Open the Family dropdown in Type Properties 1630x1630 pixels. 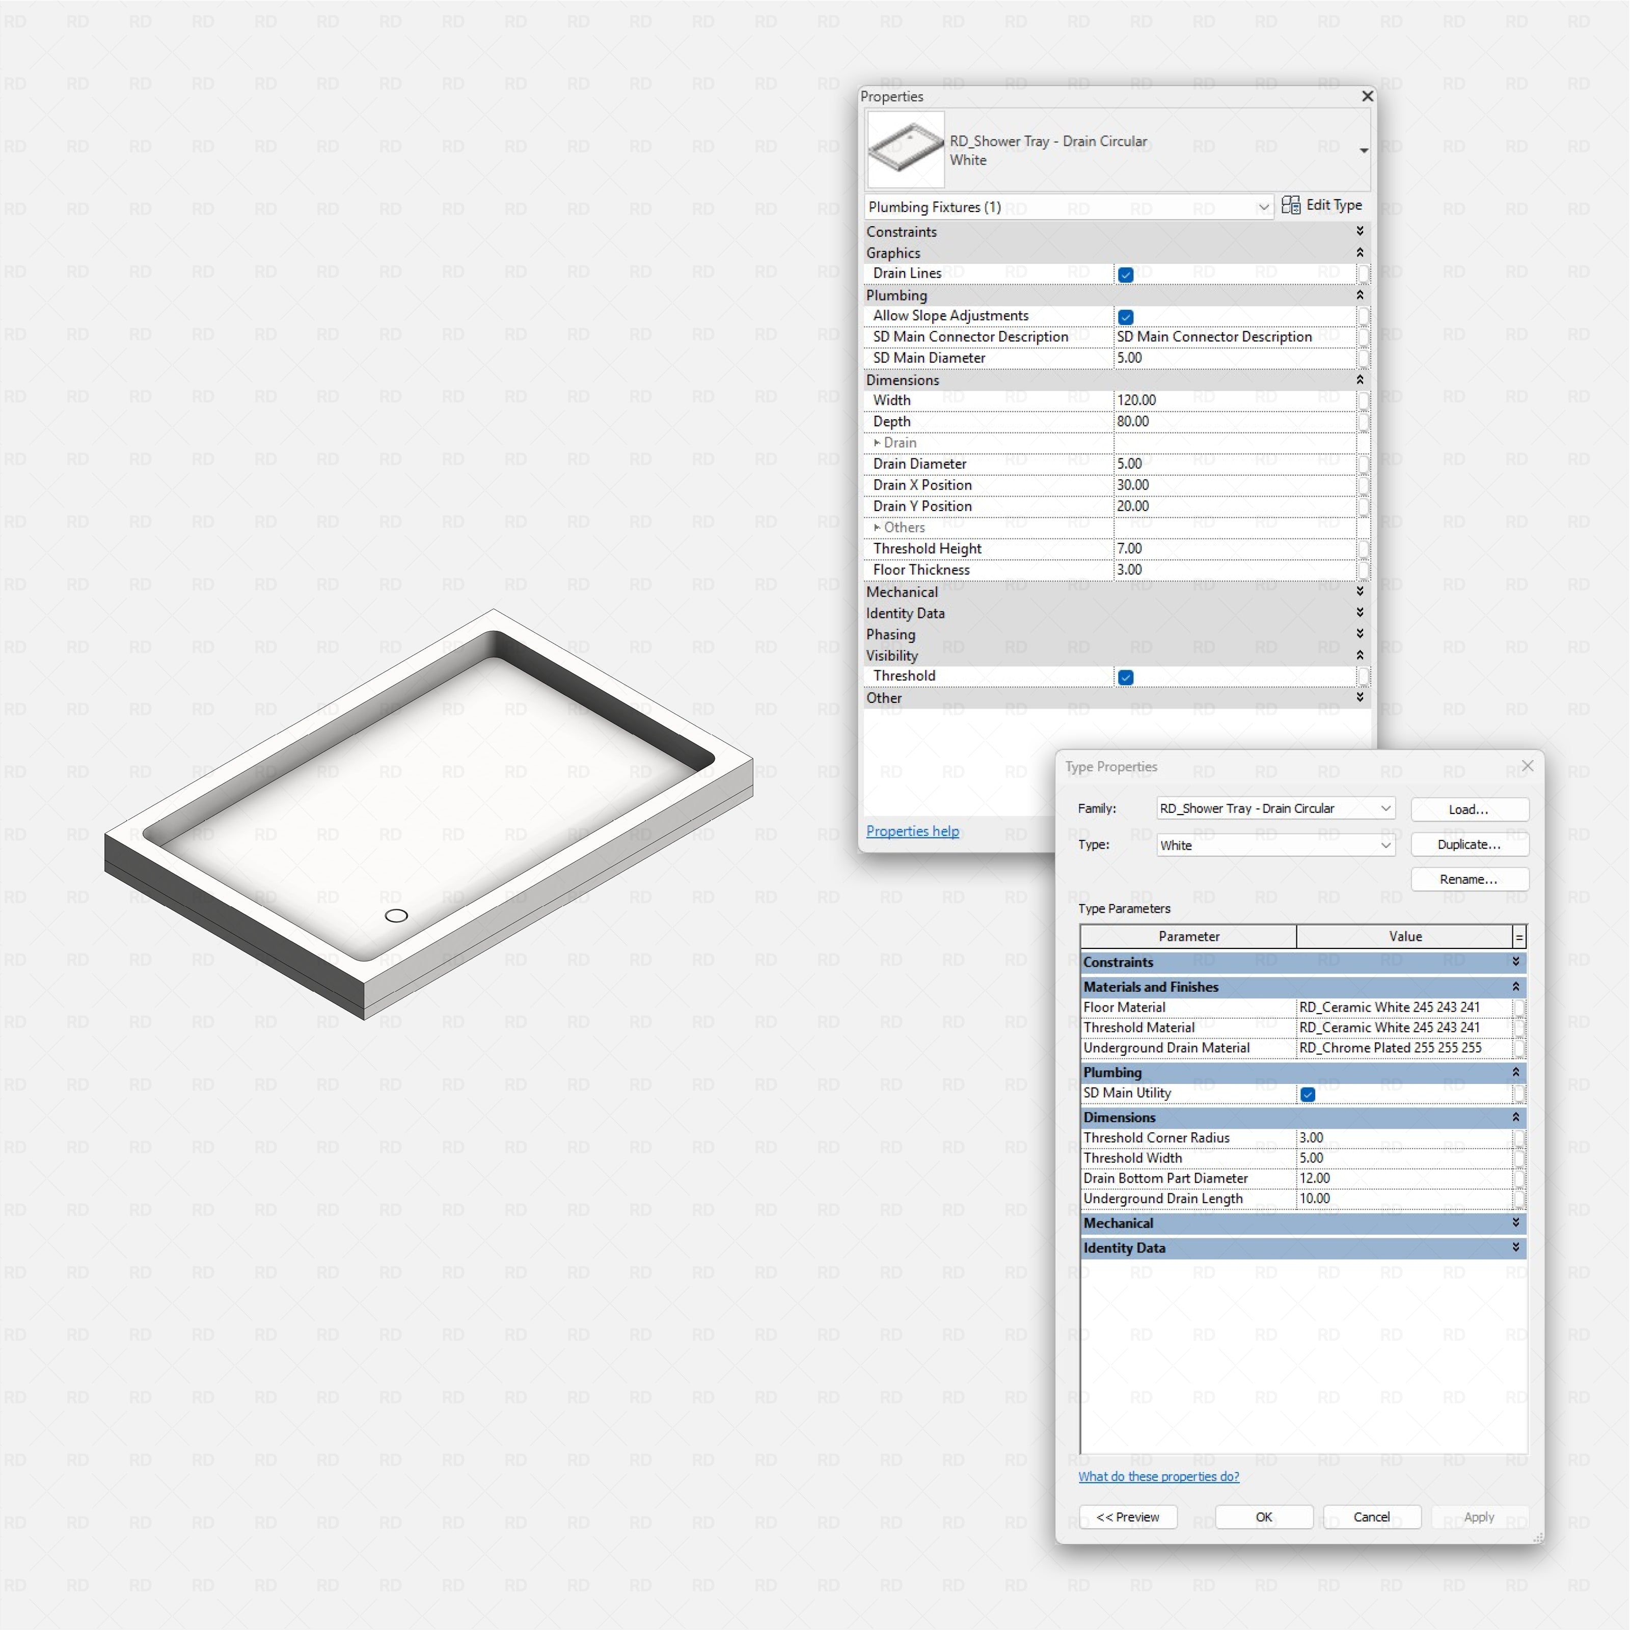1275,808
